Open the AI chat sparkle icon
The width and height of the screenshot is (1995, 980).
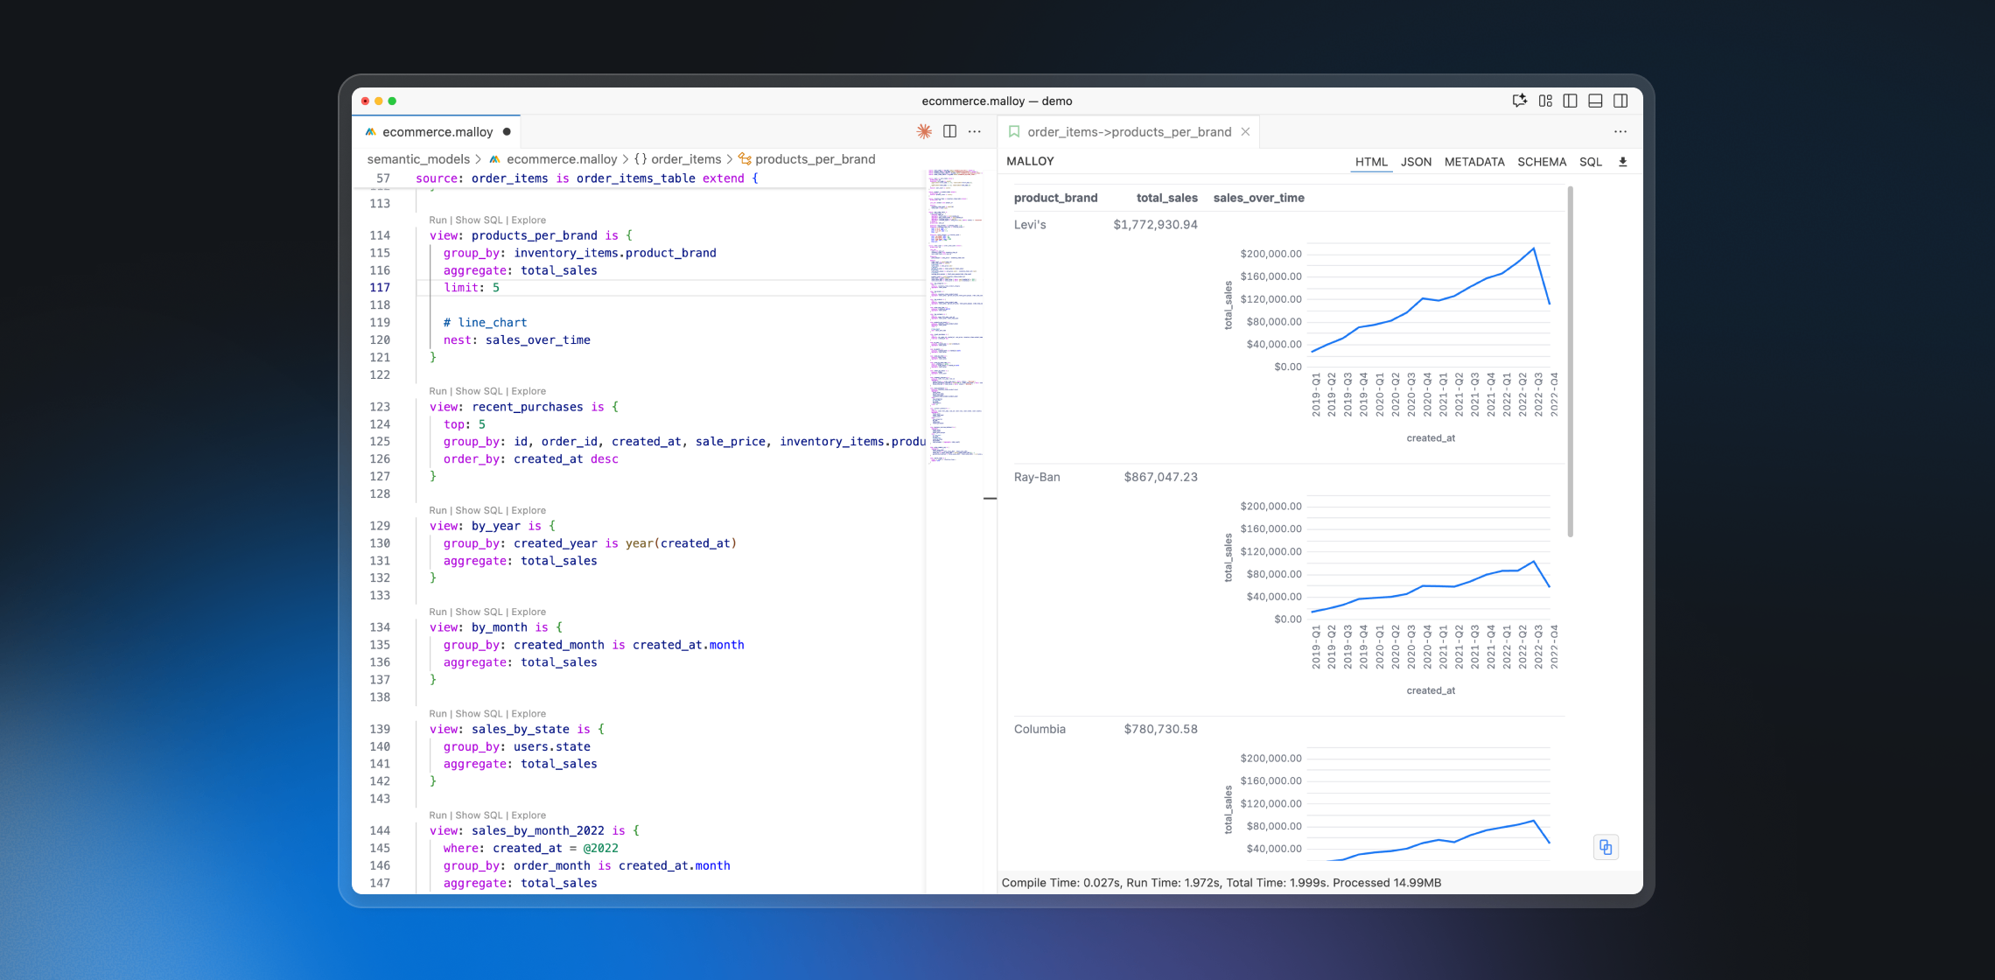1519,101
